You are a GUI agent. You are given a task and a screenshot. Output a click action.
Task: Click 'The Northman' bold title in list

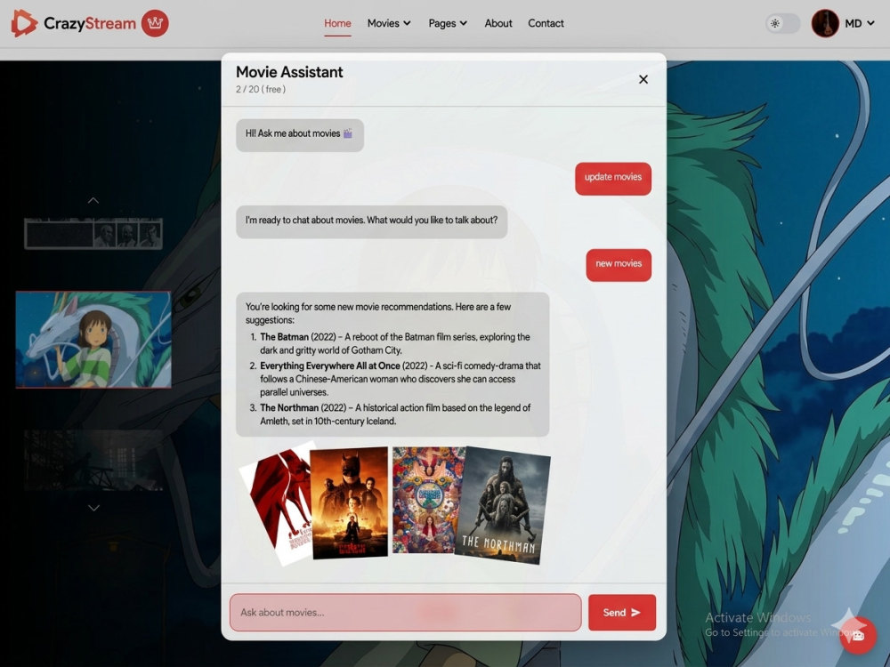(x=289, y=408)
